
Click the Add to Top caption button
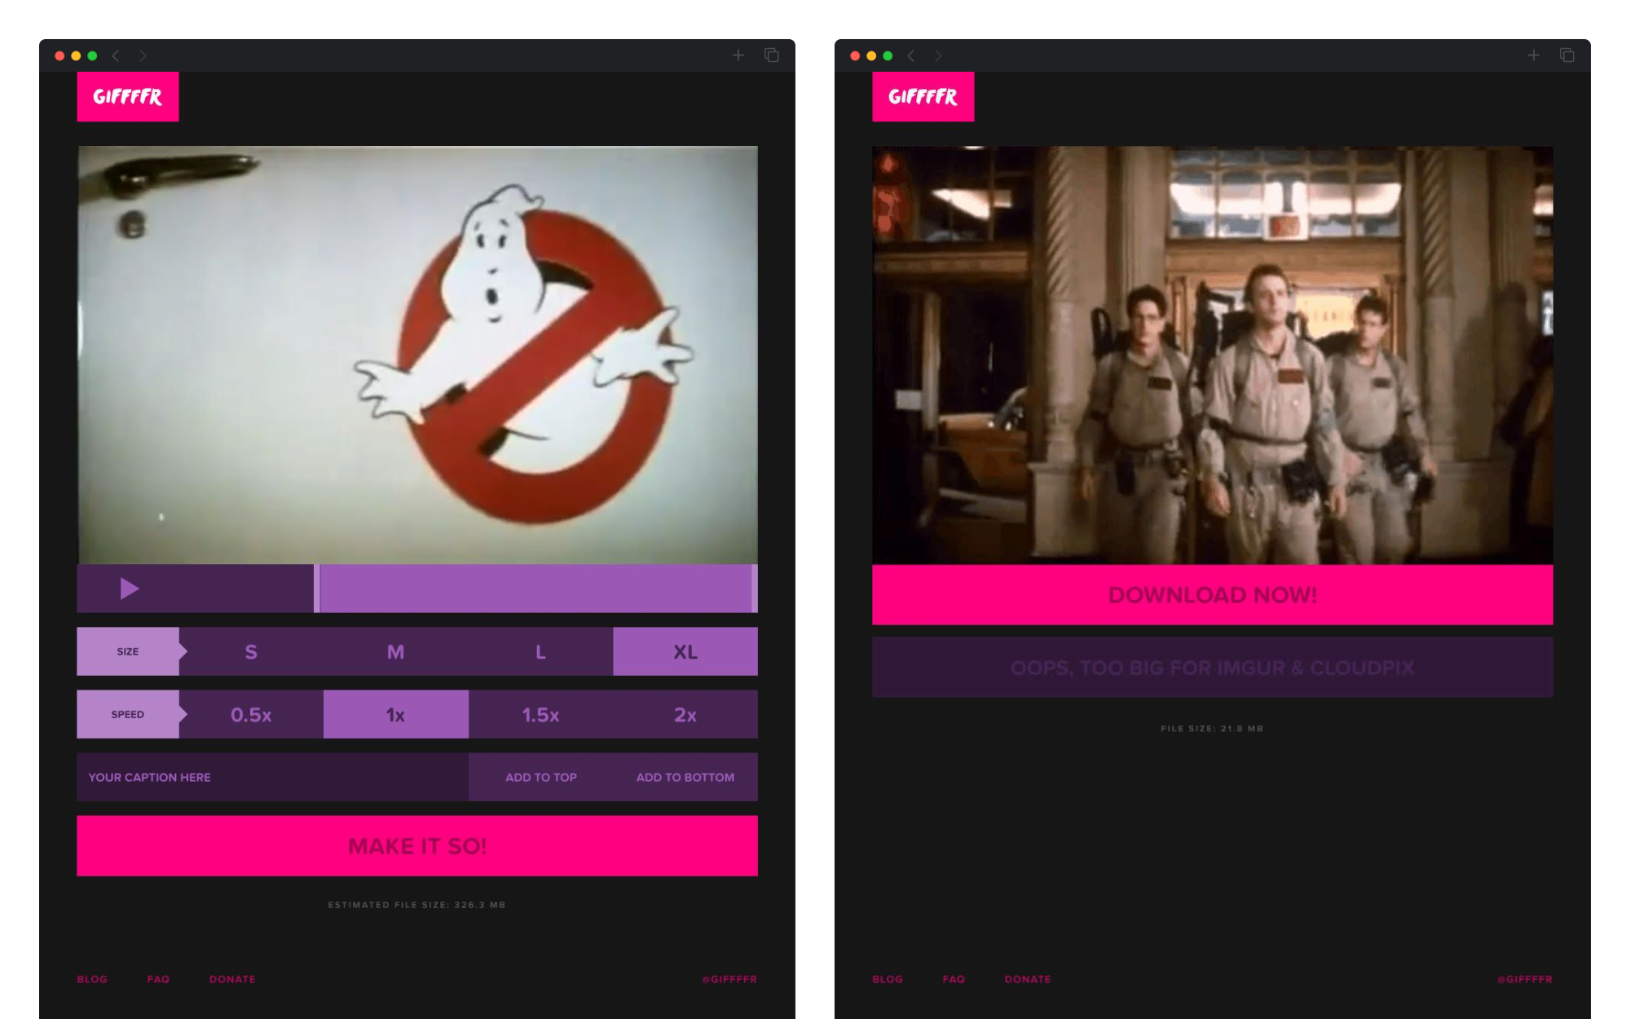pos(540,778)
